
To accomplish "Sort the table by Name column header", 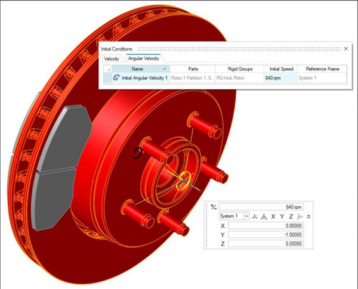I will 137,69.
